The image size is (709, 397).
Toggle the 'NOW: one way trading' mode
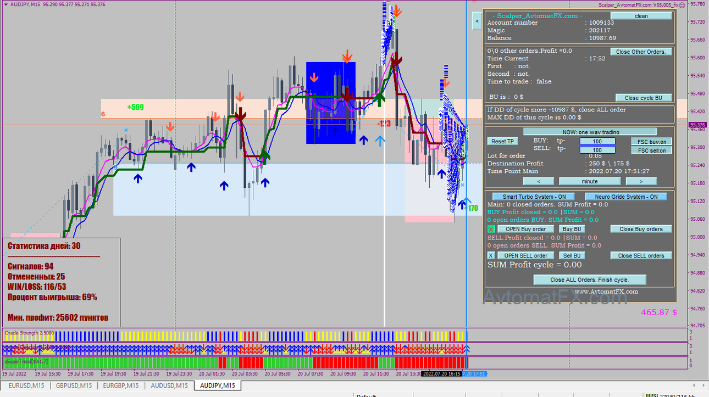tap(590, 132)
